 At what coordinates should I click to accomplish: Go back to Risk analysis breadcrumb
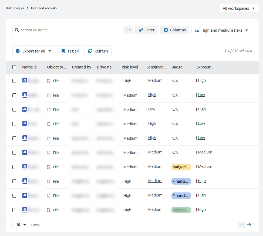15,8
